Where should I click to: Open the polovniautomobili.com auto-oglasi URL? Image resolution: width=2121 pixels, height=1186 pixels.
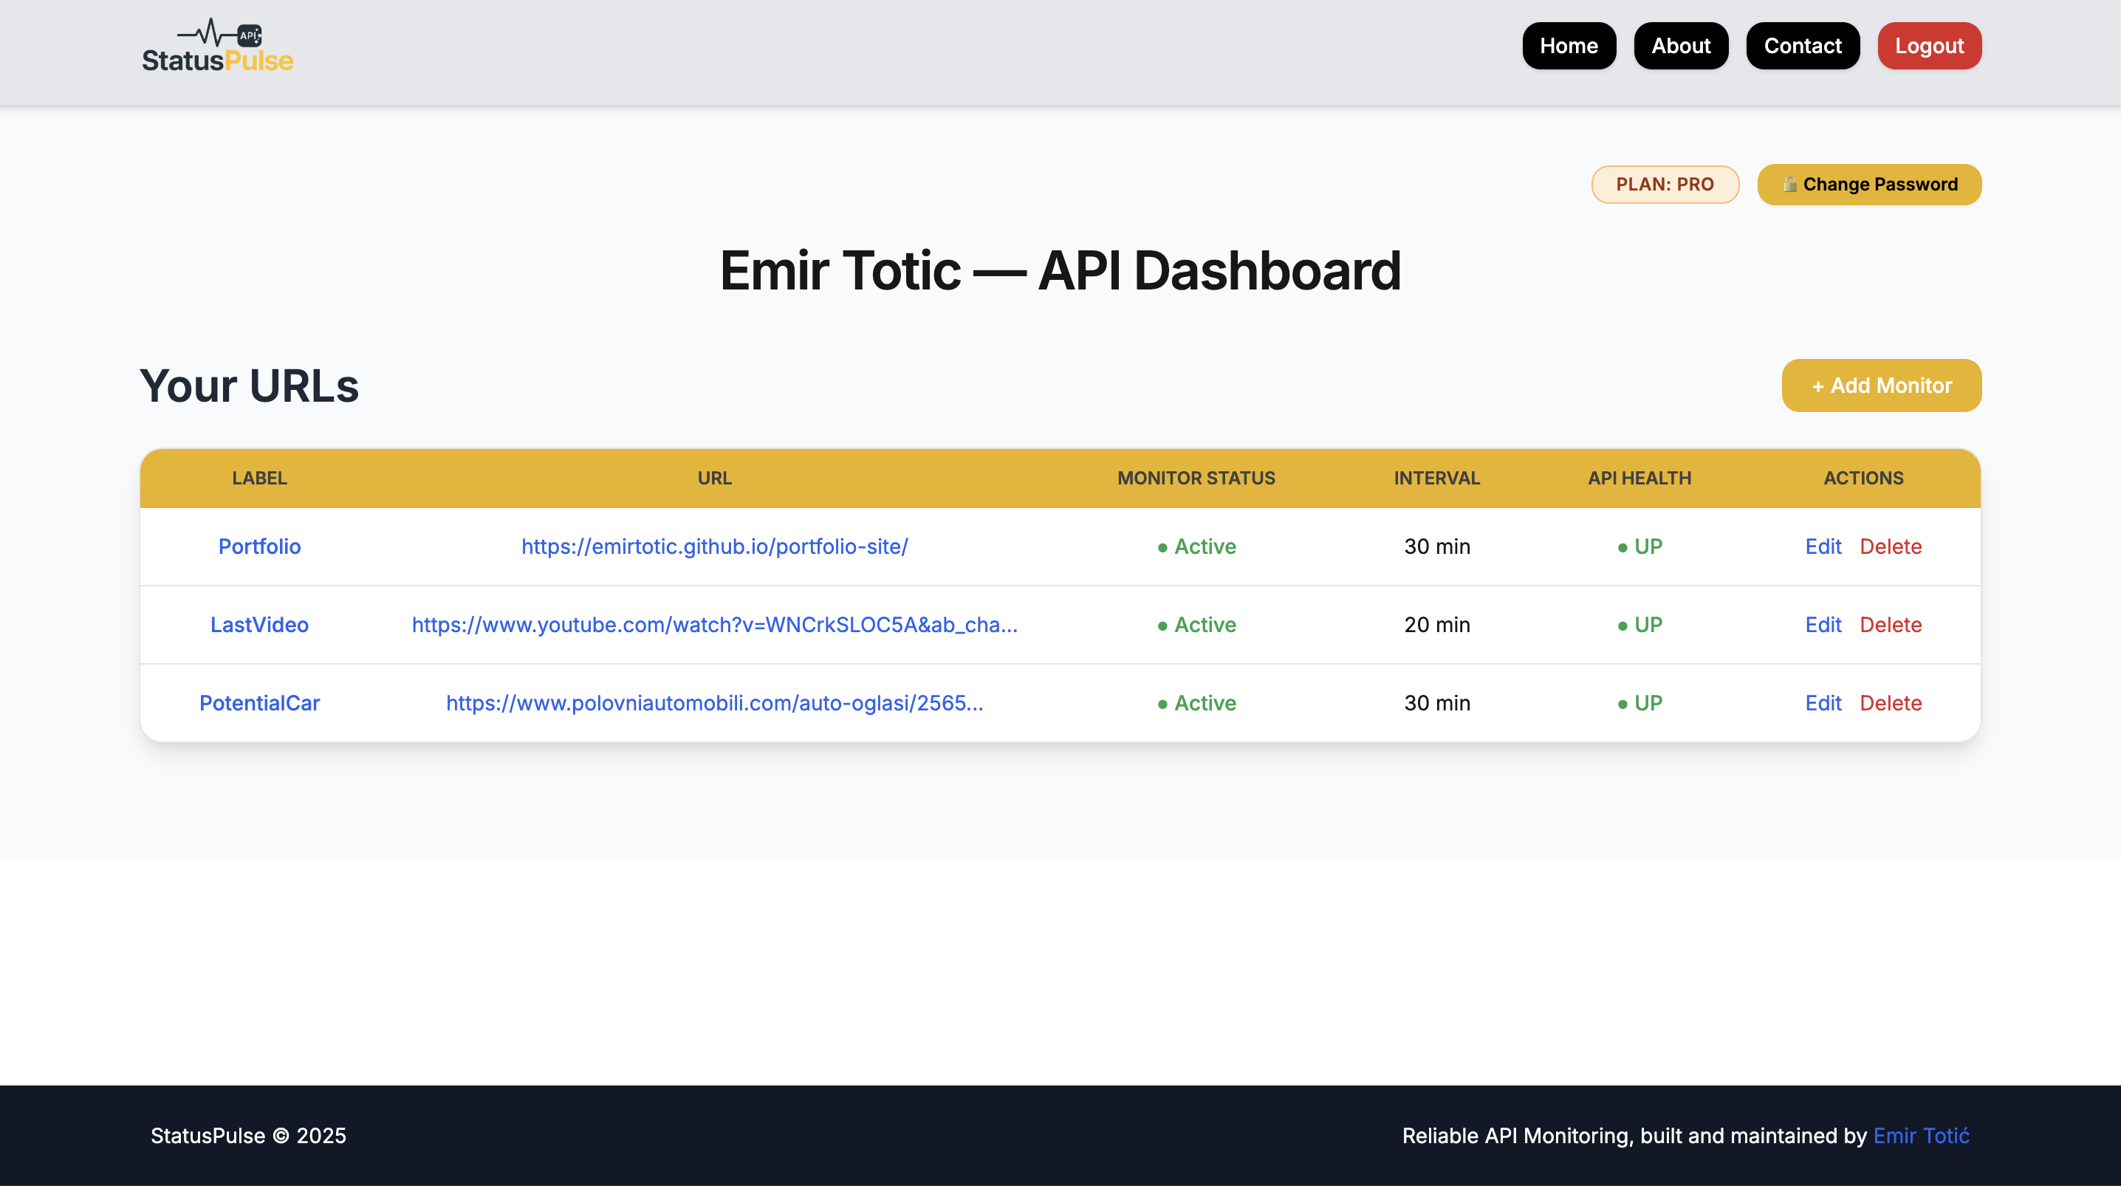click(715, 703)
